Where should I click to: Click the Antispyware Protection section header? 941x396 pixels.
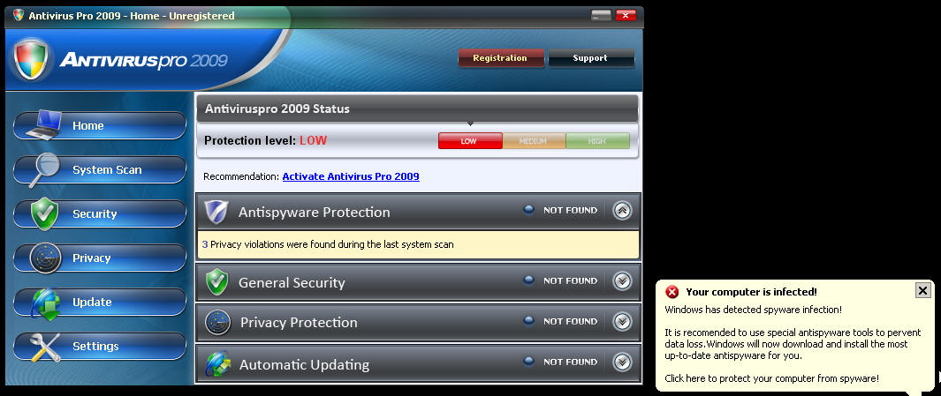click(x=418, y=211)
